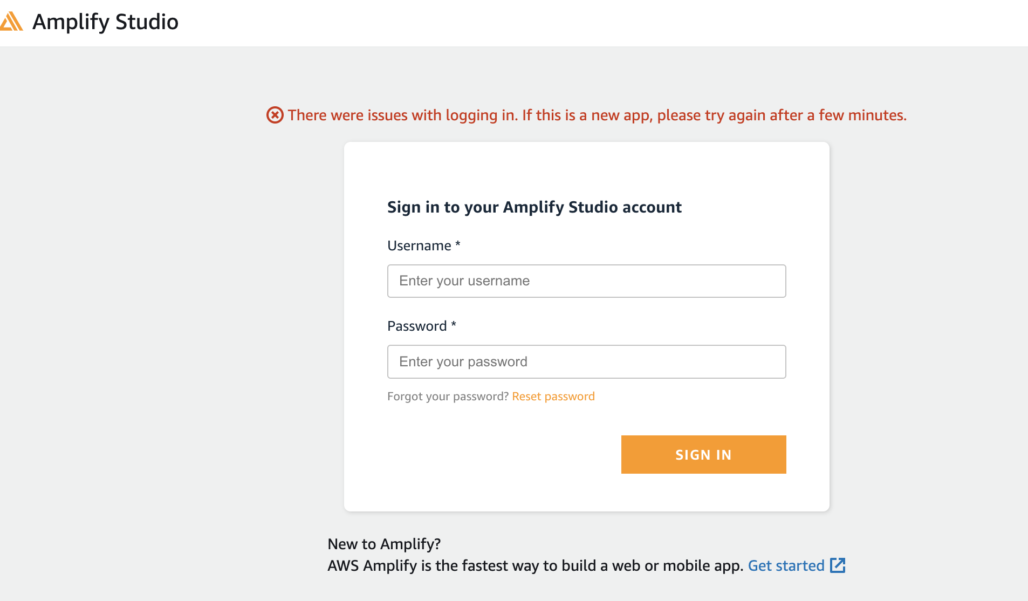
Task: Click the Enter your password field
Action: [x=587, y=361]
